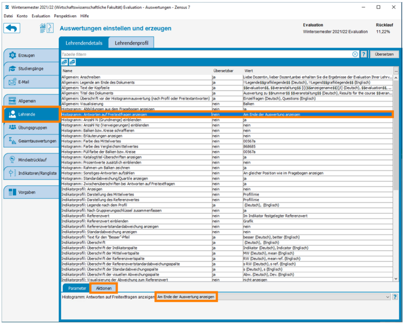
Task: Click the help question mark beside the filter
Action: pos(363,54)
